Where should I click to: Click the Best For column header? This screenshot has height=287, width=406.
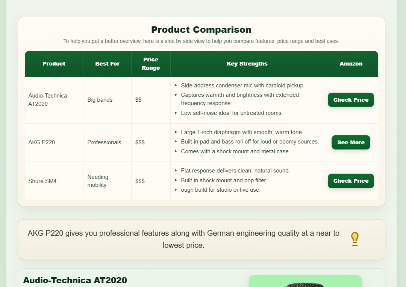pyautogui.click(x=107, y=64)
